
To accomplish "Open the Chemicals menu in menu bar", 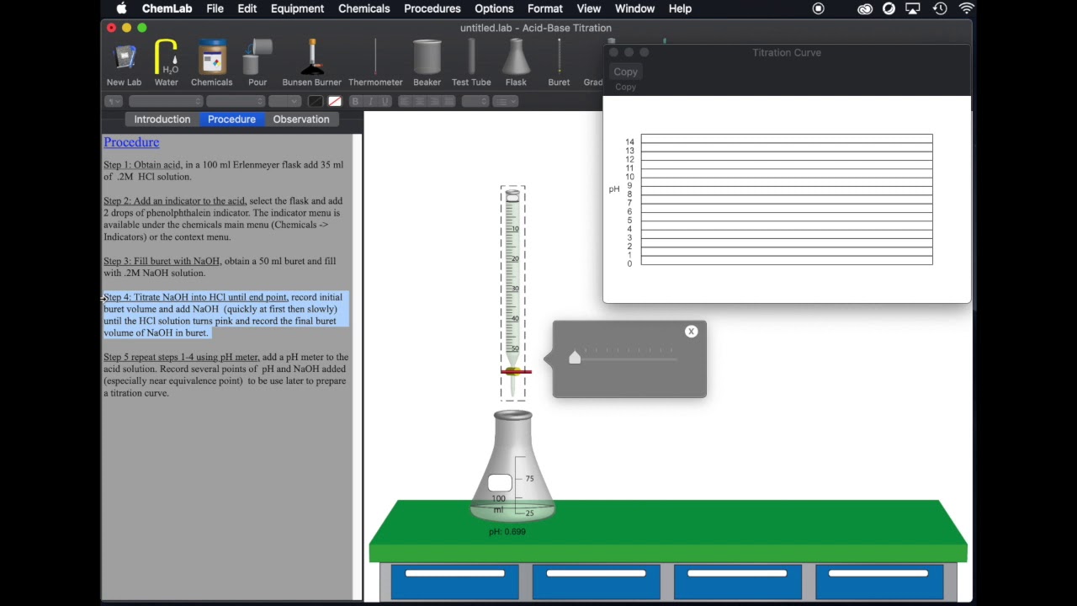I will 363,8.
